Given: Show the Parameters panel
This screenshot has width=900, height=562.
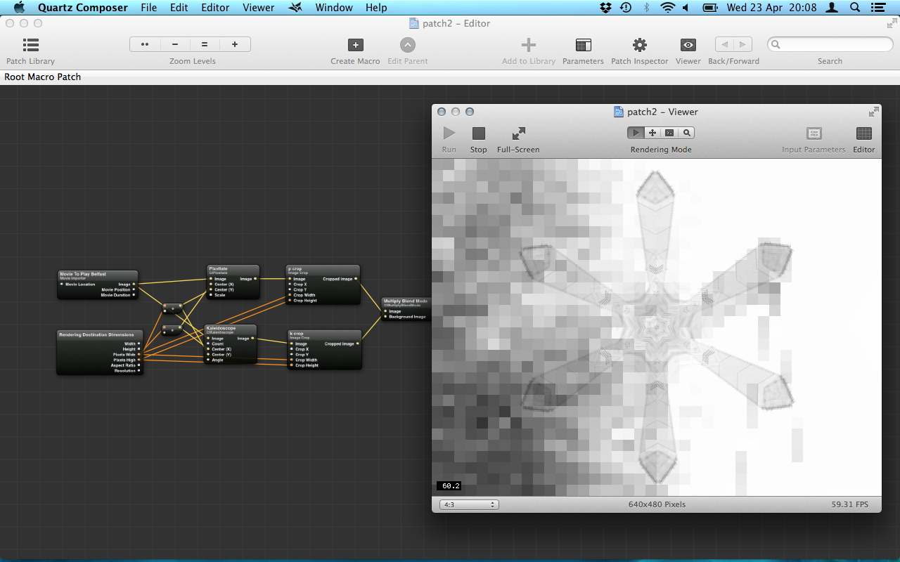Looking at the screenshot, I should (x=583, y=46).
